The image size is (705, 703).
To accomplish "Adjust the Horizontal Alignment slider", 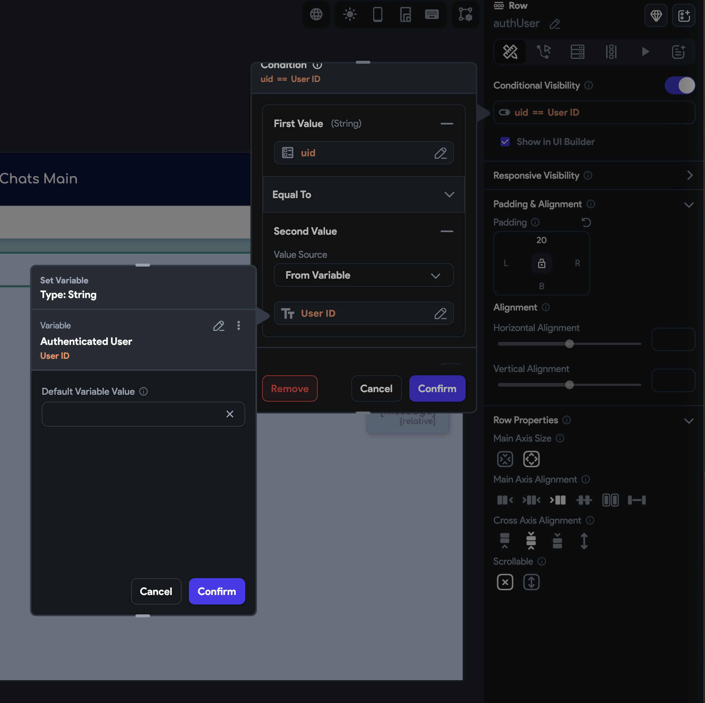I will [x=569, y=344].
